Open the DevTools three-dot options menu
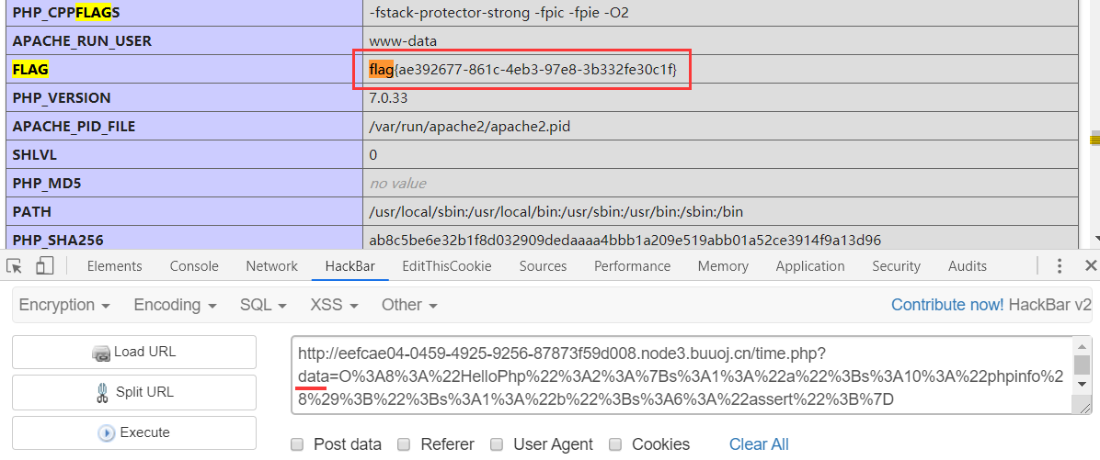 click(1060, 265)
